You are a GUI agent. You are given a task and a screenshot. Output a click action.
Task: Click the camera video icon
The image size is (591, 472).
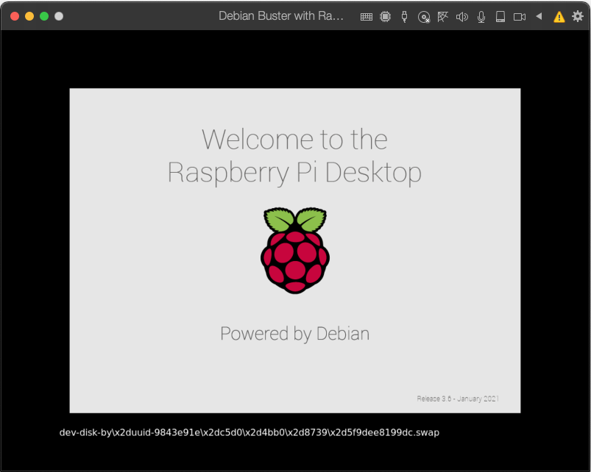tap(520, 17)
